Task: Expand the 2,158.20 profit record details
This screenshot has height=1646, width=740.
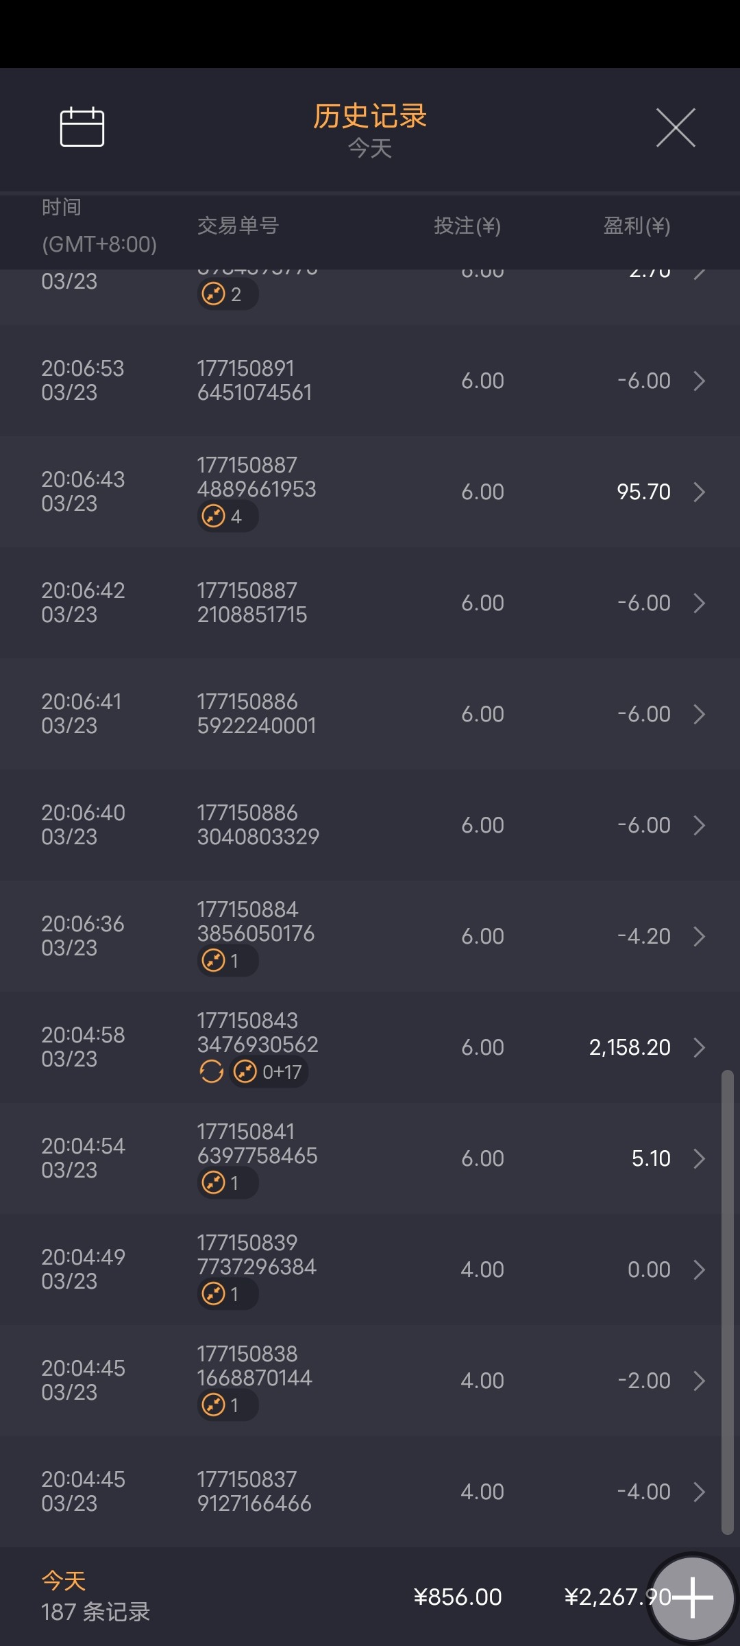Action: tap(699, 1047)
